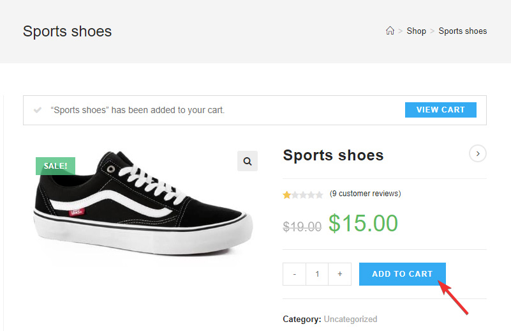Open the Shop breadcrumb link
Screen dimensions: 511x331
416,31
